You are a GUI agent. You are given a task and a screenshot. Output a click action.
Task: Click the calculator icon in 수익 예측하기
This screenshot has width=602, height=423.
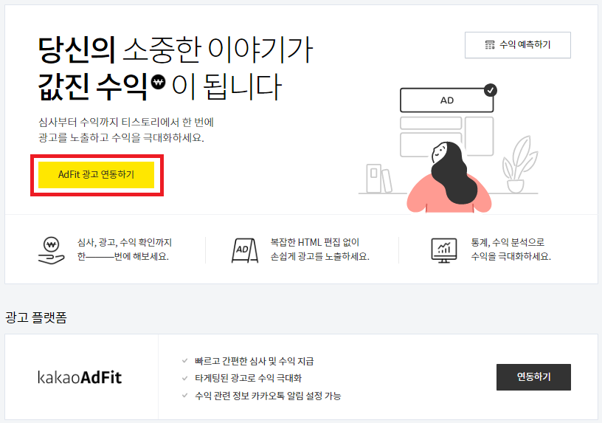click(x=490, y=45)
